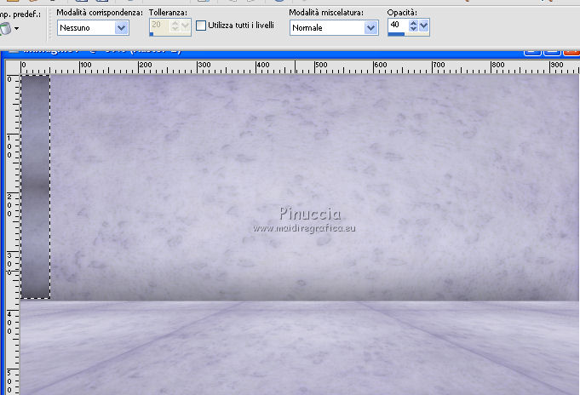Enable Utilizza tutti i livelli checkbox
The image size is (580, 395).
(201, 26)
